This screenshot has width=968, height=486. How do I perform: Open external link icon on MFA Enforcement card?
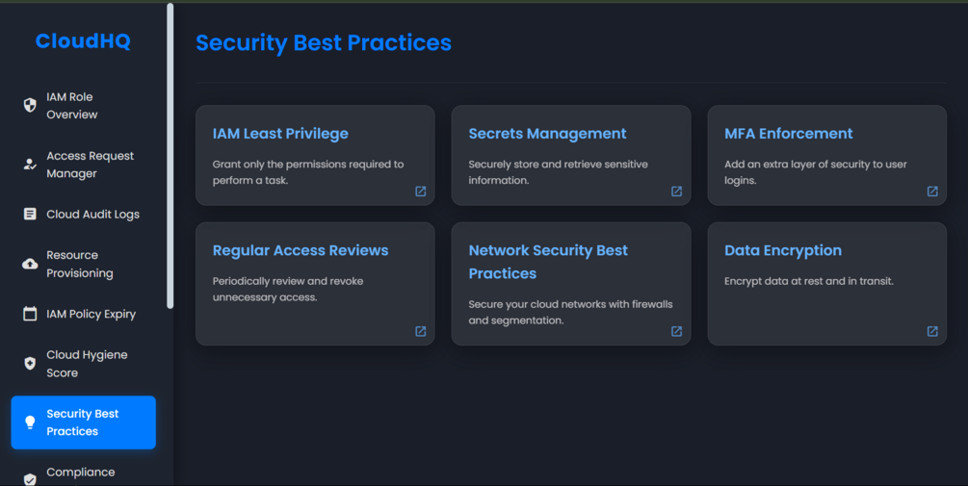tap(932, 192)
